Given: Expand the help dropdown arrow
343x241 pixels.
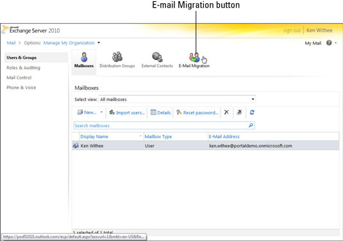Looking at the screenshot, I should 336,43.
